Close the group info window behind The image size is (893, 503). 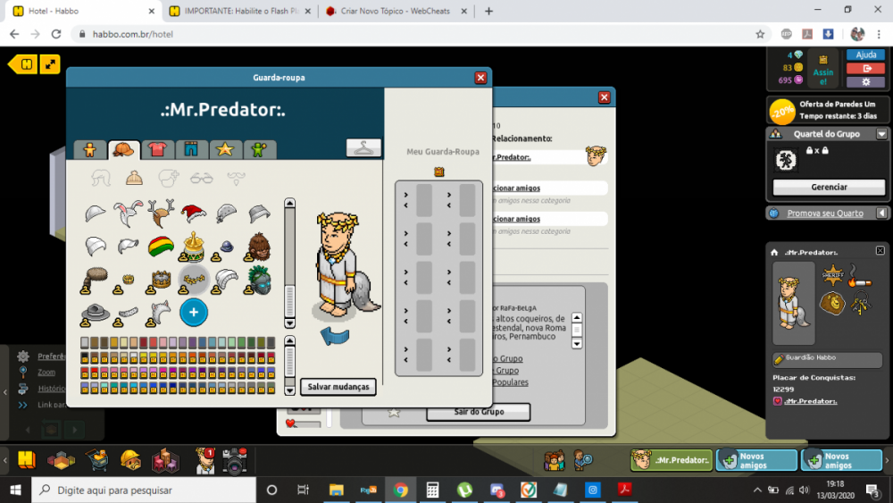[x=605, y=97]
